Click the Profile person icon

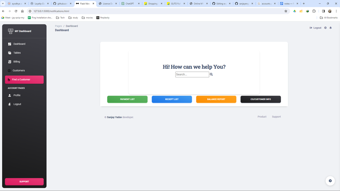(x=10, y=95)
